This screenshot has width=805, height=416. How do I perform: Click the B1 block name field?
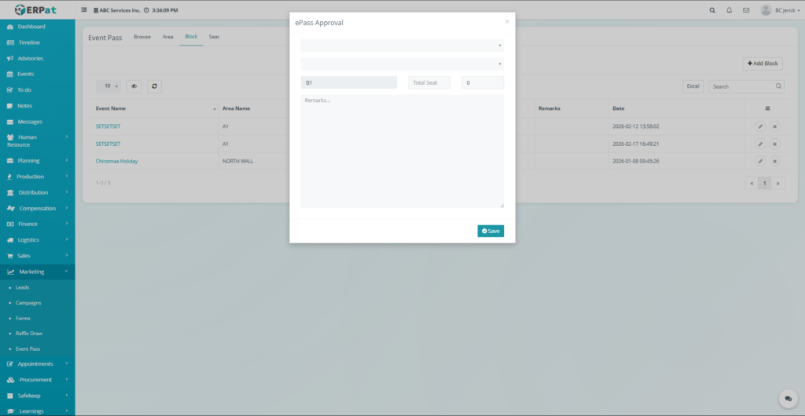coord(348,82)
